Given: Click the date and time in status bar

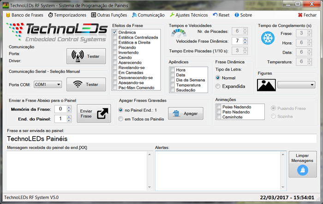Looking at the screenshot, I should tap(287, 198).
